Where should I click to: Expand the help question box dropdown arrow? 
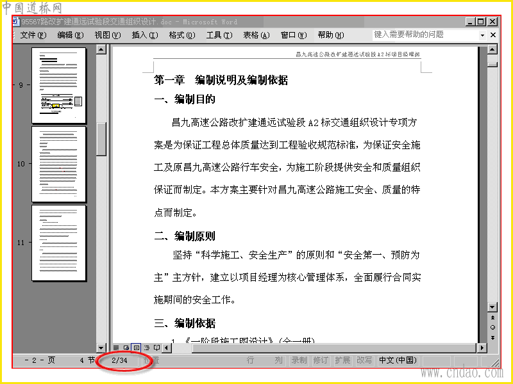coord(482,35)
